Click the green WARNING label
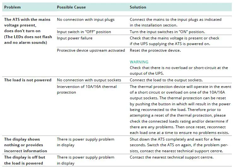 click(139, 62)
